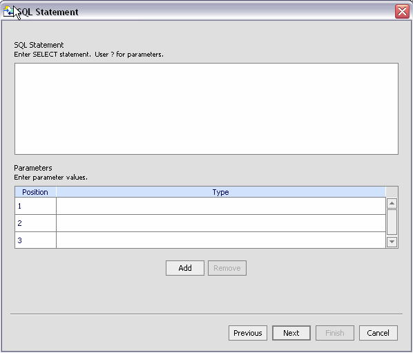Image resolution: width=413 pixels, height=353 pixels.
Task: Select position 2 row cell
Action: [35, 223]
